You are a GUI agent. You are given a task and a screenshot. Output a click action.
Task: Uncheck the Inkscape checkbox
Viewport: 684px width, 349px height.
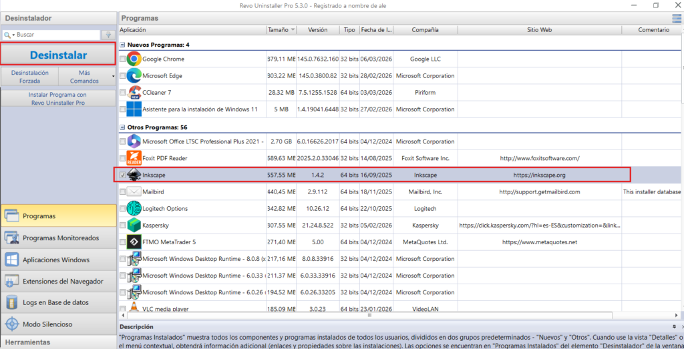click(123, 175)
